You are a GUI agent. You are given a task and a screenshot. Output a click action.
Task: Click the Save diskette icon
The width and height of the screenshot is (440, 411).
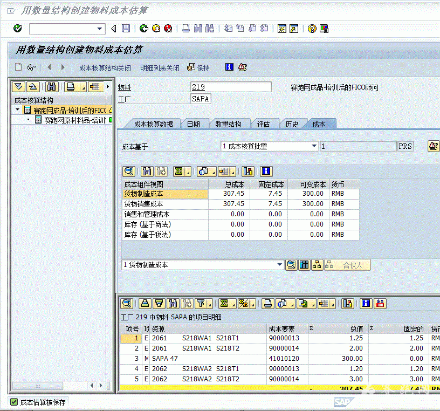click(x=126, y=29)
